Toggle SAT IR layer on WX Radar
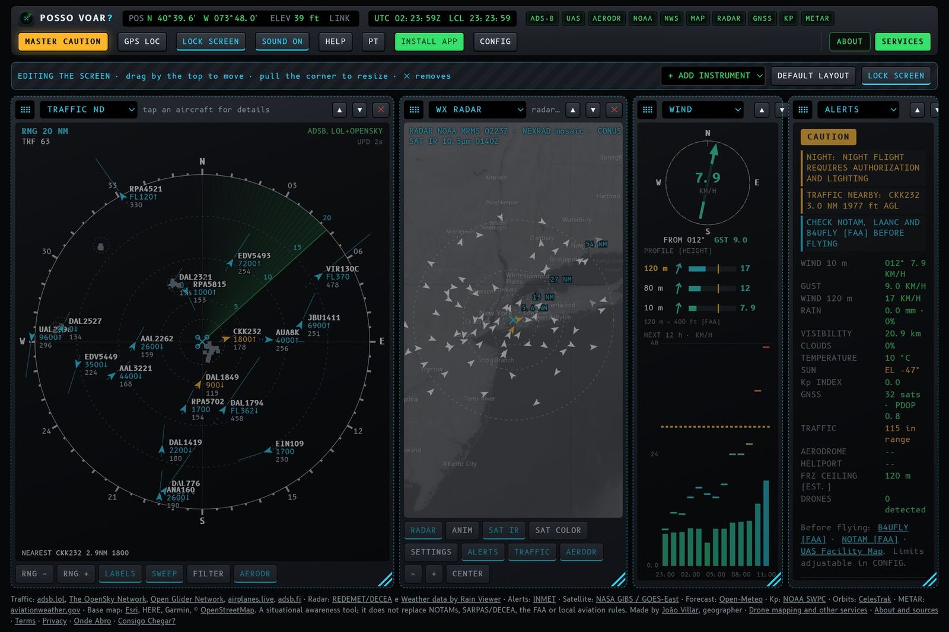Viewport: 949px width, 632px height. 504,531
